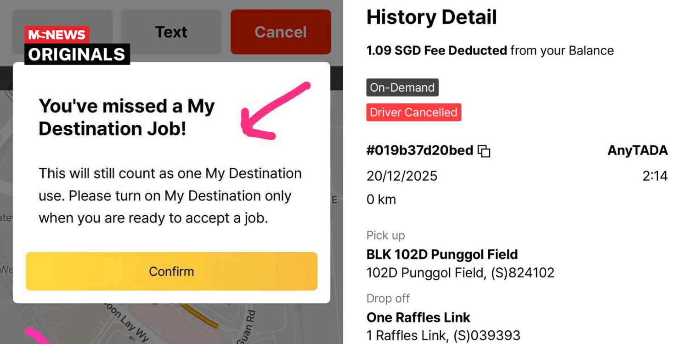Click the MS News logo
689x344 pixels.
(57, 35)
